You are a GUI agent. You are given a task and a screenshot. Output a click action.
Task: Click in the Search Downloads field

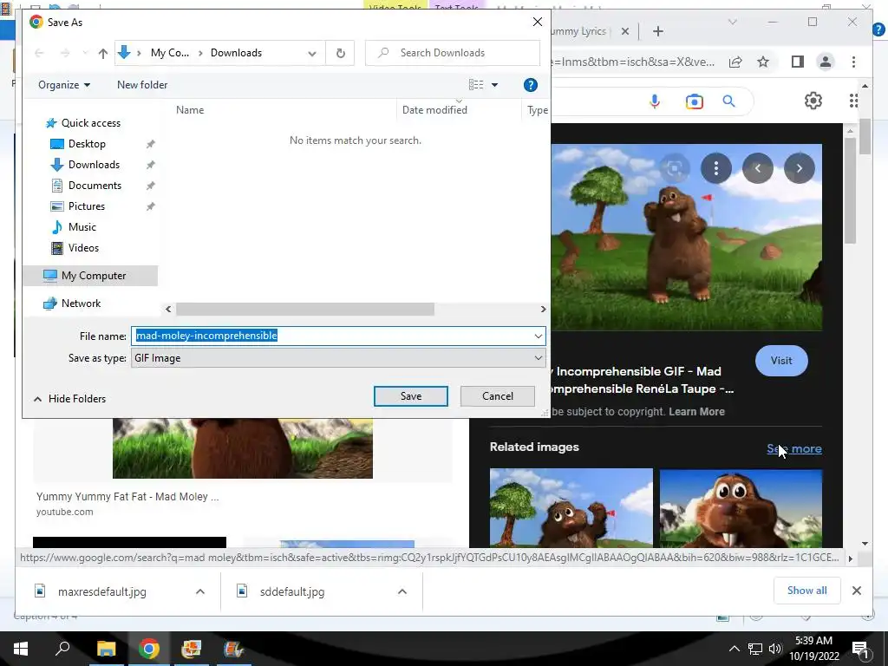[453, 53]
